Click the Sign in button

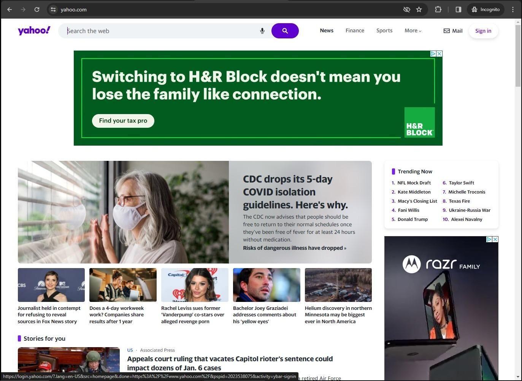tap(483, 31)
